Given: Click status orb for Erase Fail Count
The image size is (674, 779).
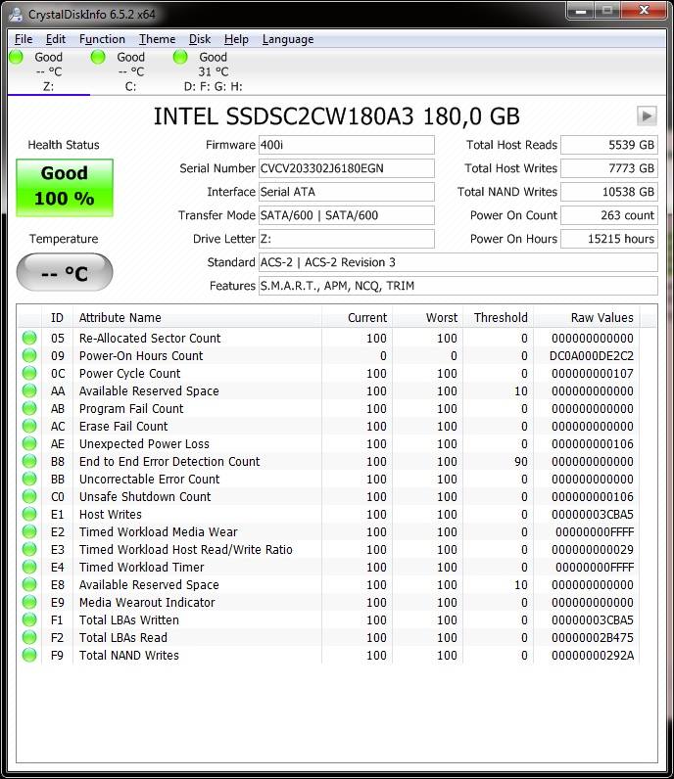Looking at the screenshot, I should pos(29,427).
